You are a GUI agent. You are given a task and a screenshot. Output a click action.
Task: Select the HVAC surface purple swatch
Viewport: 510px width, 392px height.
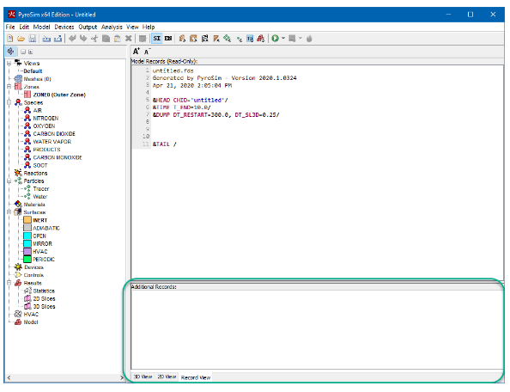(27, 251)
